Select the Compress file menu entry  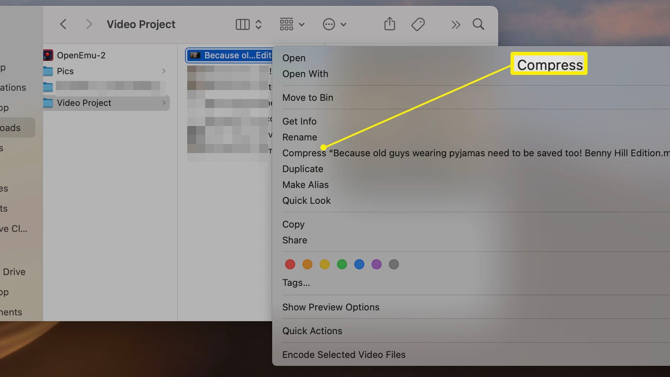click(x=476, y=153)
